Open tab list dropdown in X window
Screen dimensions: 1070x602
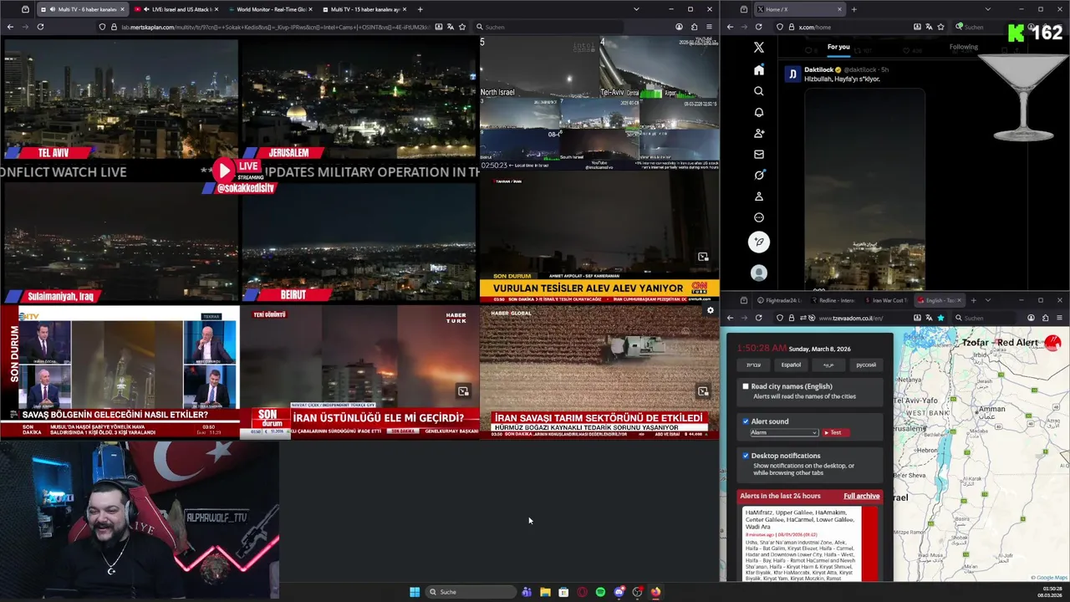[x=987, y=9]
